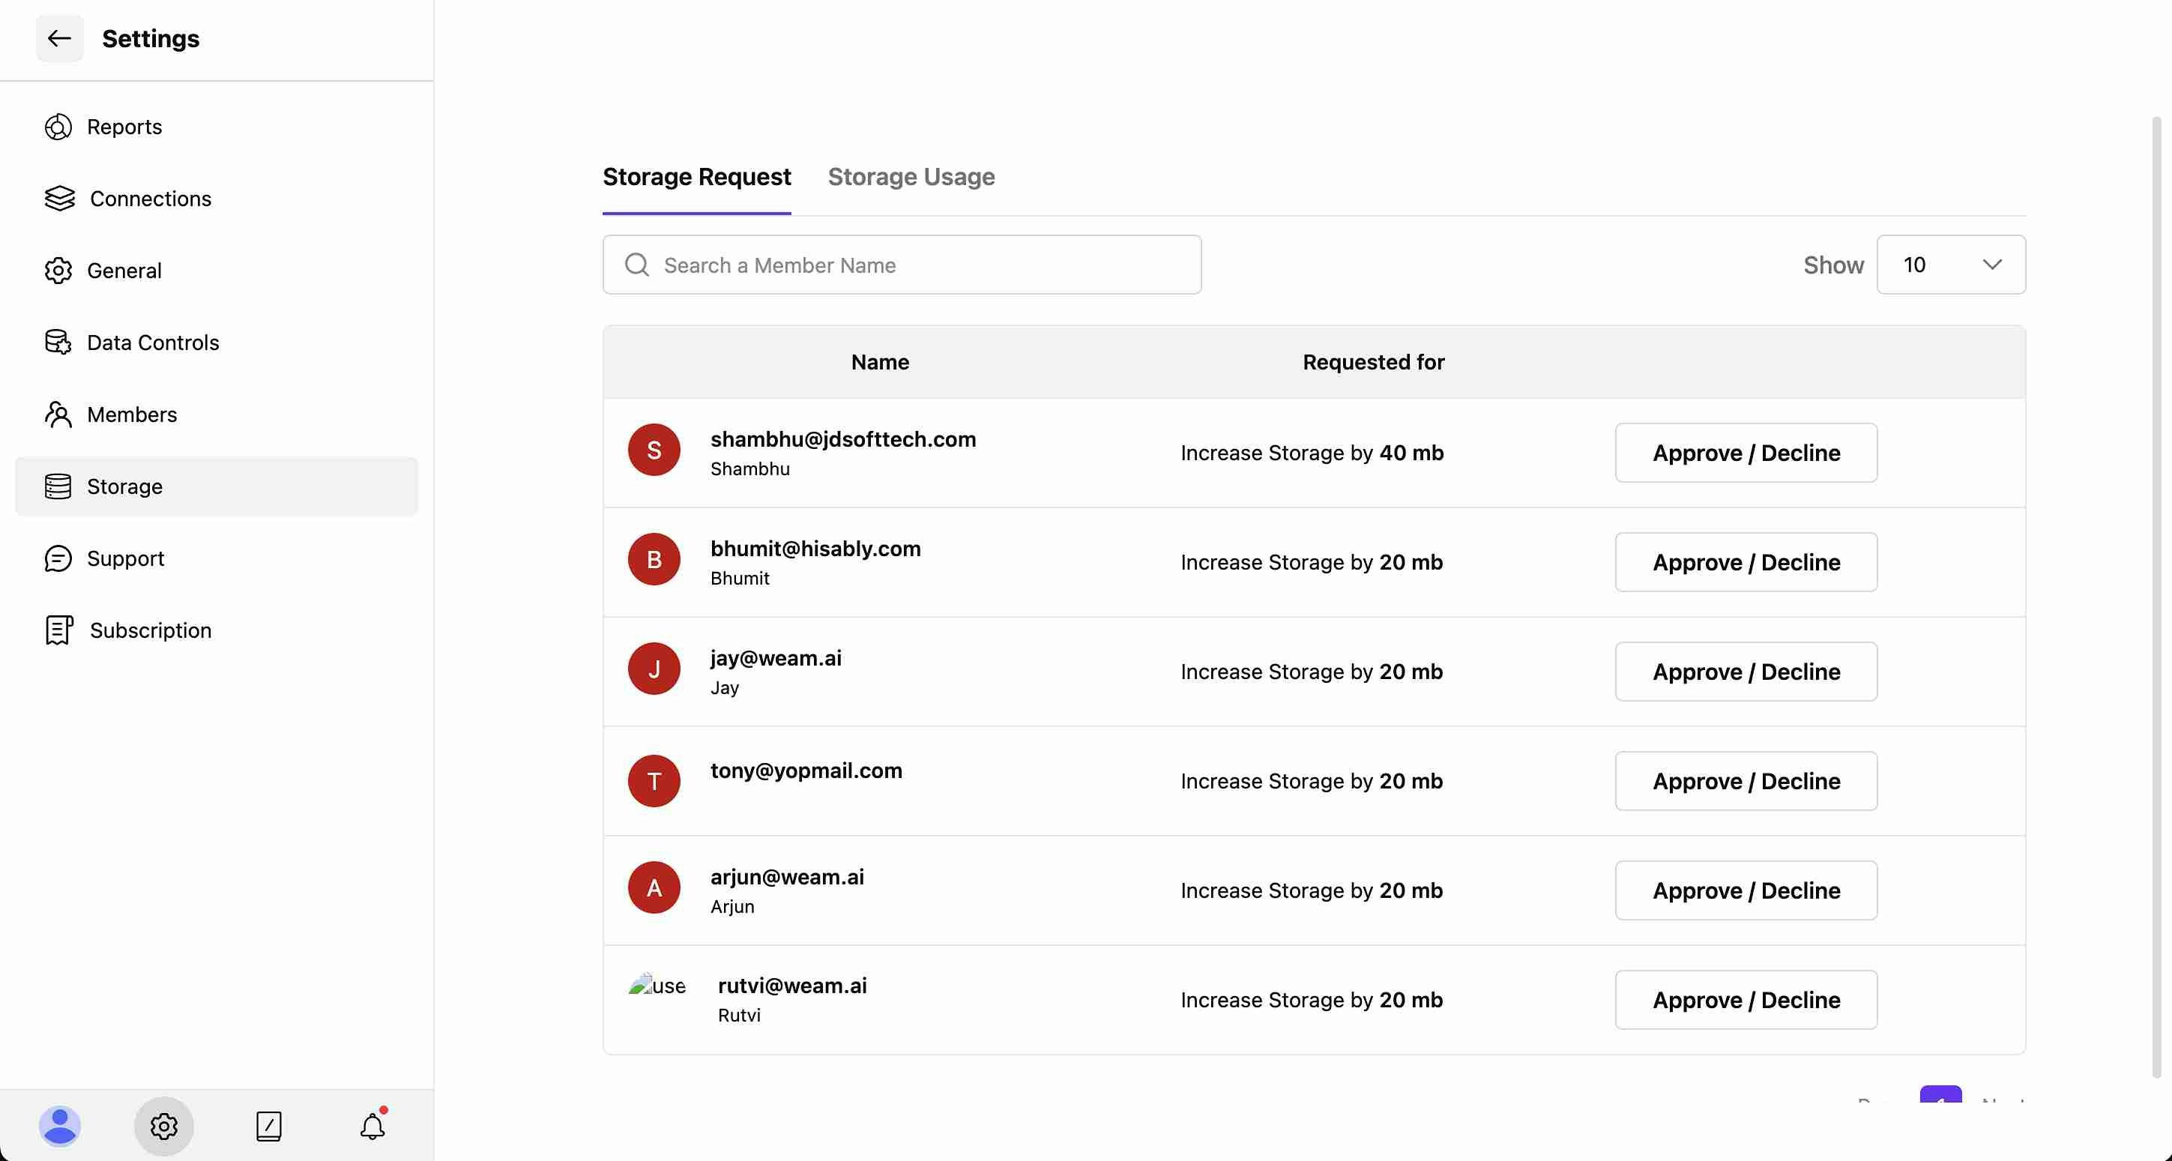
Task: Open Data Controls section
Action: pos(151,343)
